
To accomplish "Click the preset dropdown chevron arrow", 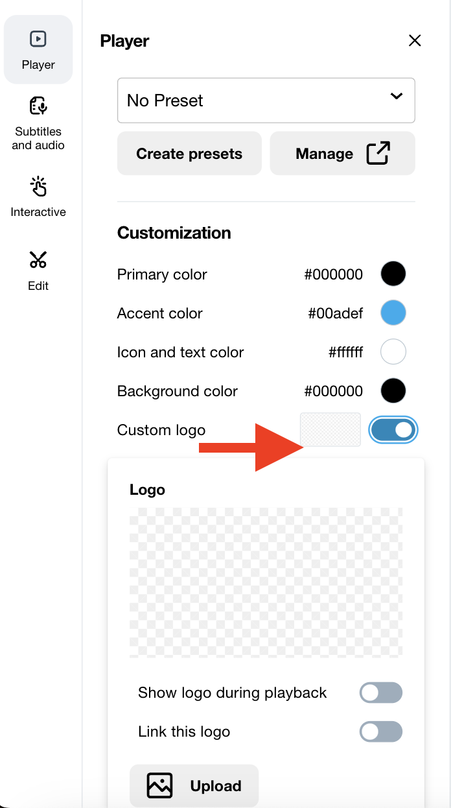I will (397, 97).
